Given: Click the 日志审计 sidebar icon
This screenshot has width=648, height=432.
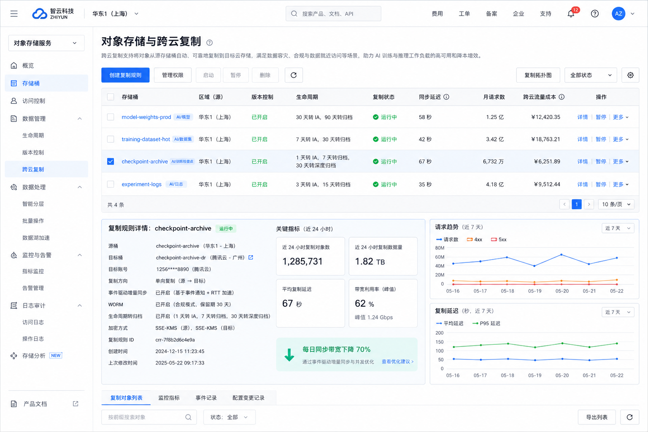Looking at the screenshot, I should [x=14, y=305].
